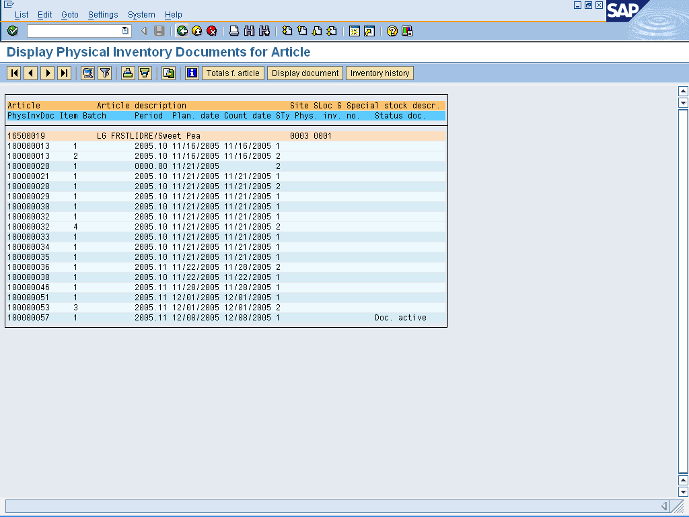The image size is (689, 517).
Task: Click the planned date 12/08/2005 in row 100000057
Action: (196, 318)
